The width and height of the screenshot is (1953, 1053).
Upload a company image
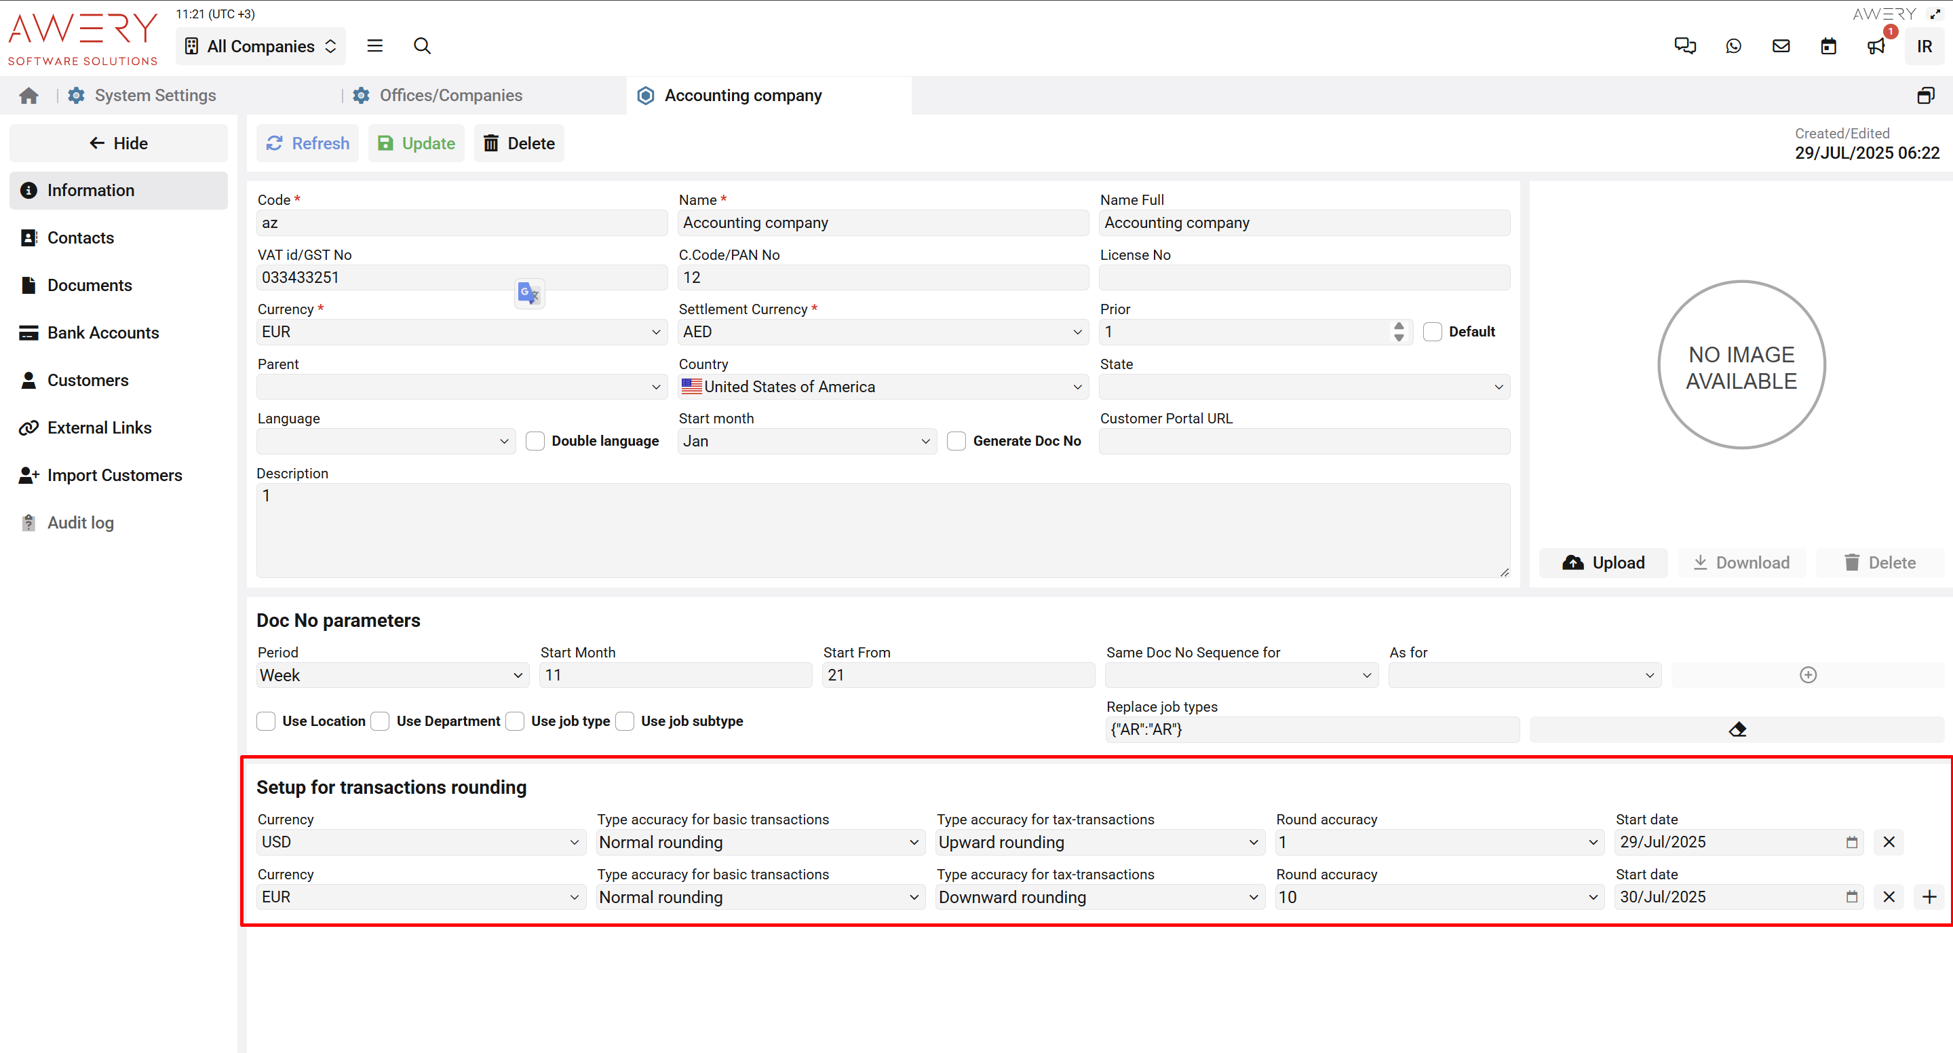click(1603, 562)
